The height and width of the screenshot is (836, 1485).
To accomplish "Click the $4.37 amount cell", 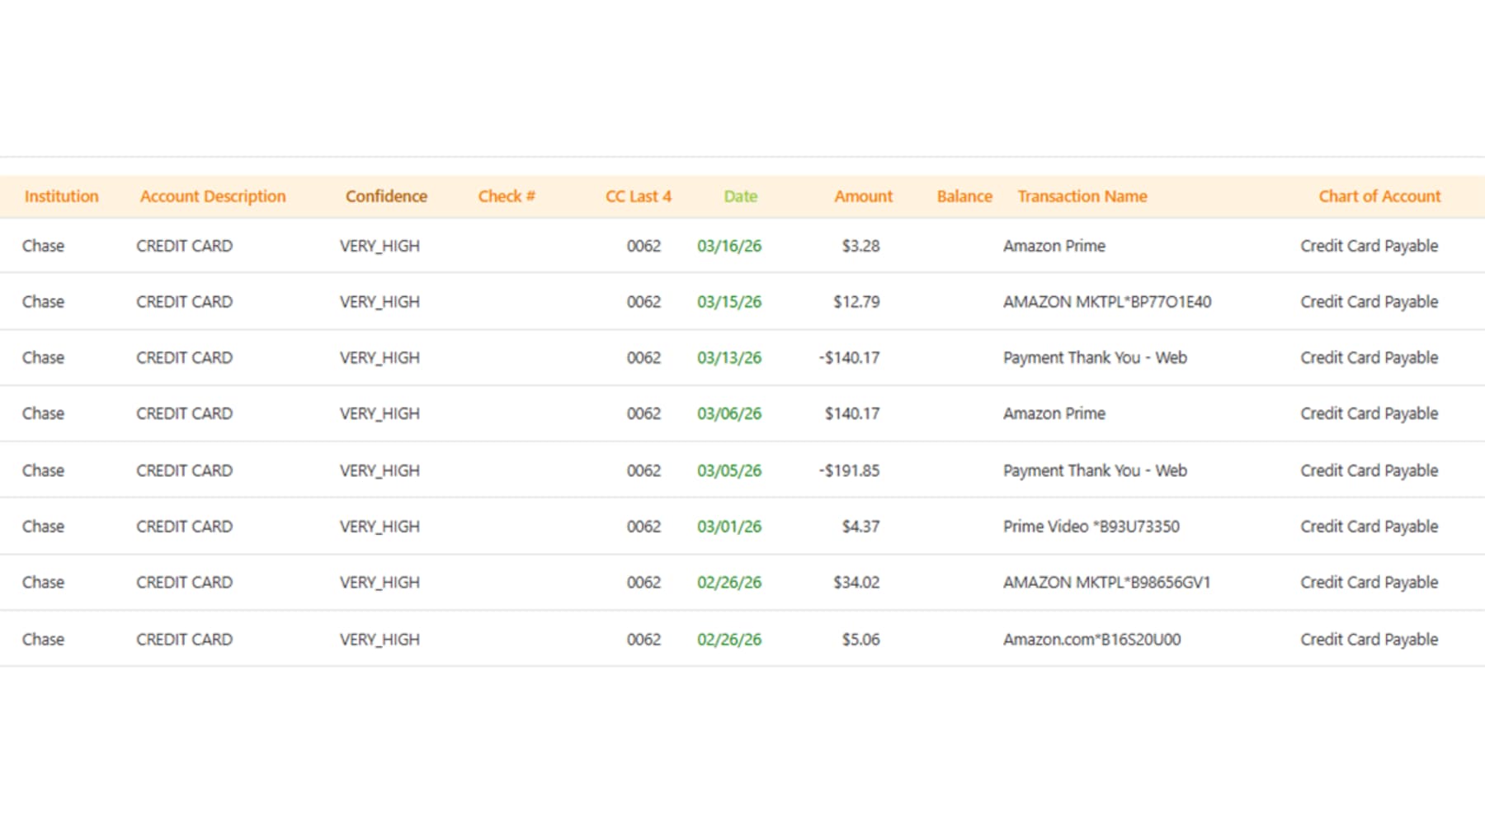I will 860,527.
